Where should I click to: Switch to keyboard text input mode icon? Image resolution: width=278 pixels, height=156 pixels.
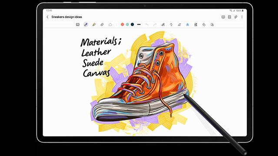point(78,25)
